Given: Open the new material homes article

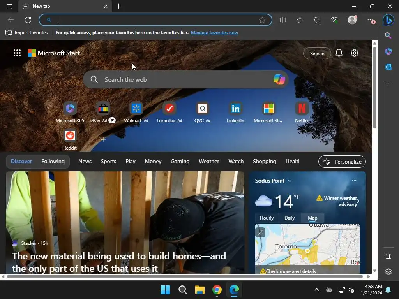Looking at the screenshot, I should click(119, 262).
